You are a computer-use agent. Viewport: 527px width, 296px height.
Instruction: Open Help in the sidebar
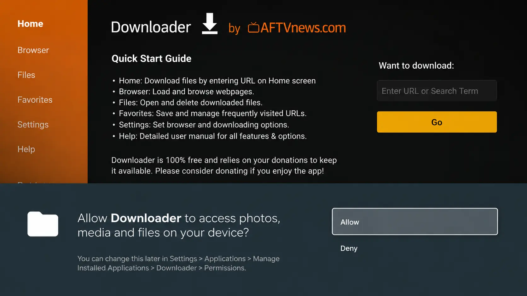[26, 149]
